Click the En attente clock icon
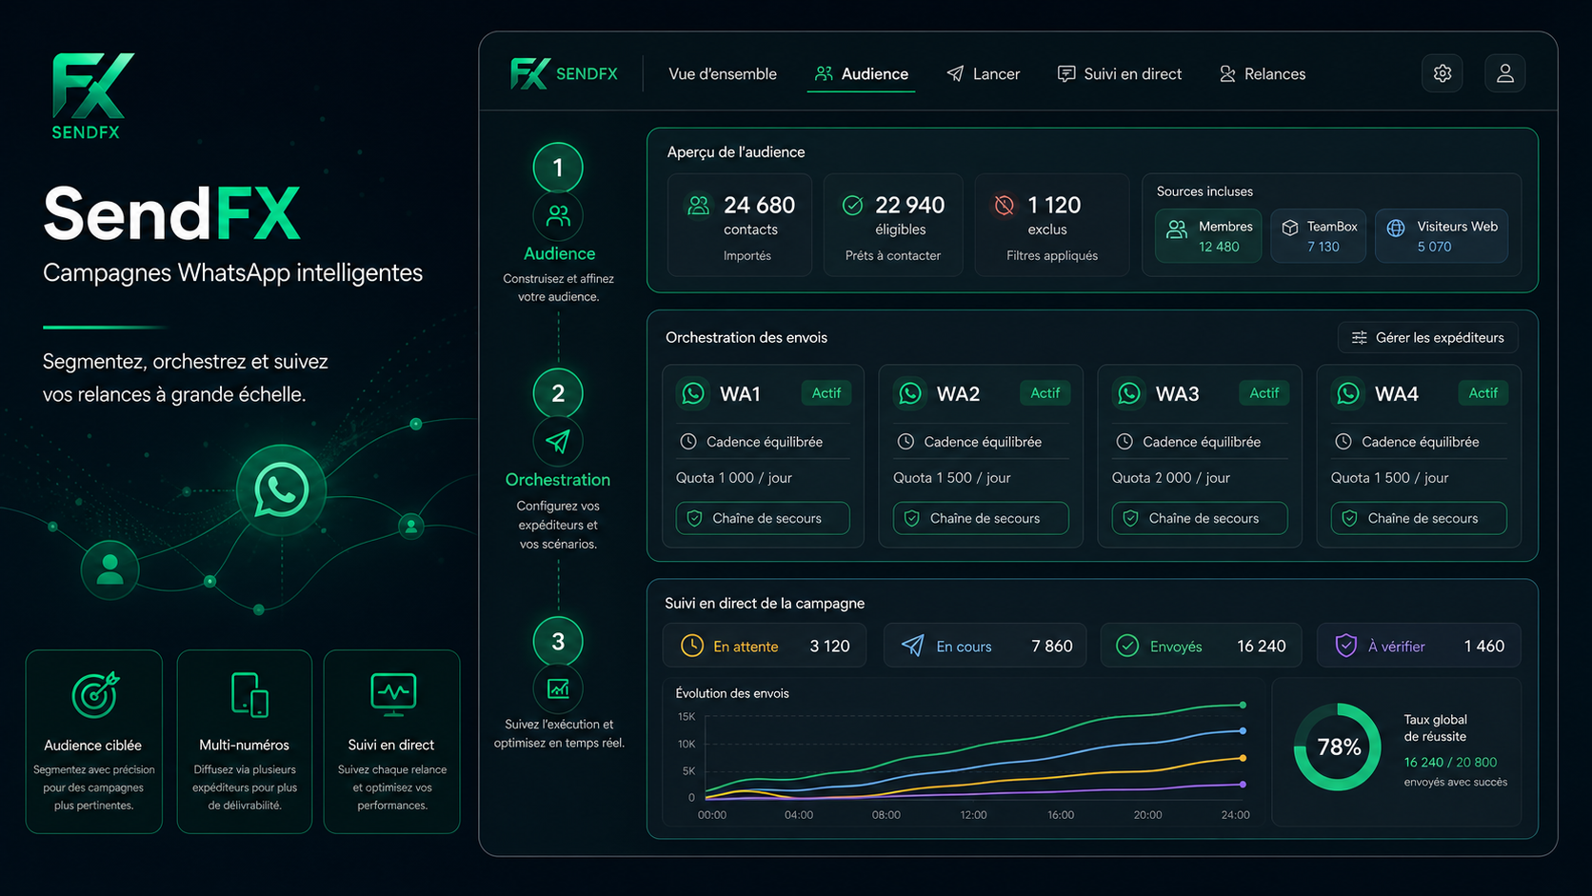Viewport: 1592px width, 896px height. click(x=692, y=646)
